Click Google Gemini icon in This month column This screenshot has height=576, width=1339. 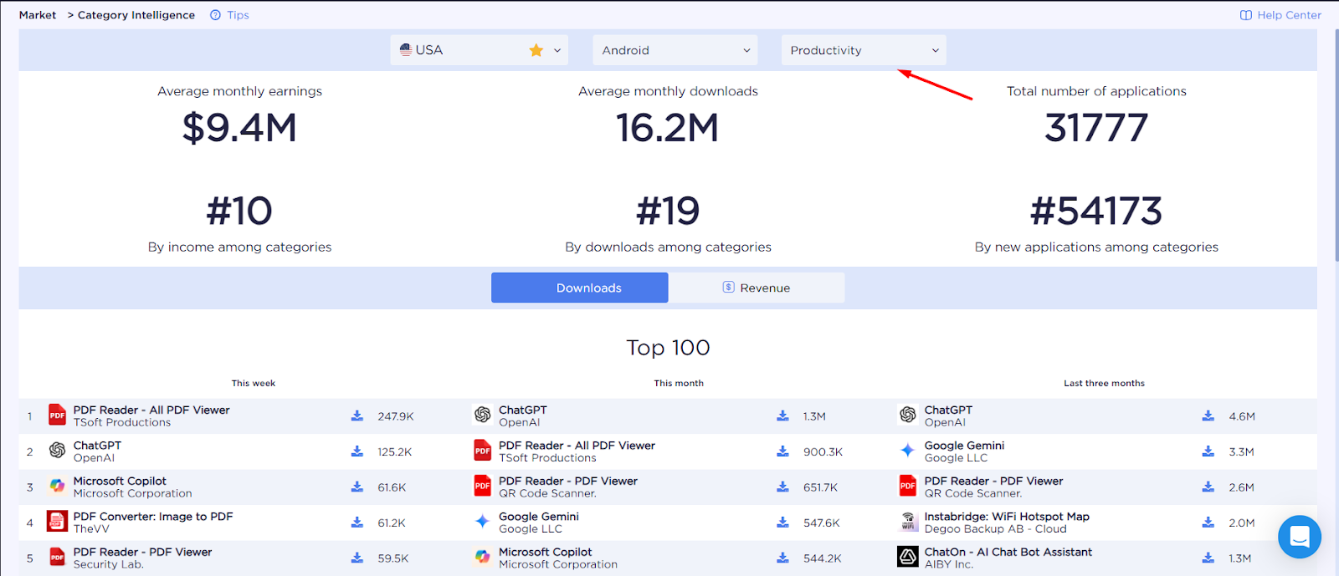482,522
